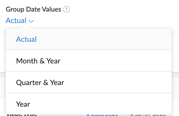The width and height of the screenshot is (179, 116).
Task: Select the Year option in the list
Action: [x=23, y=104]
